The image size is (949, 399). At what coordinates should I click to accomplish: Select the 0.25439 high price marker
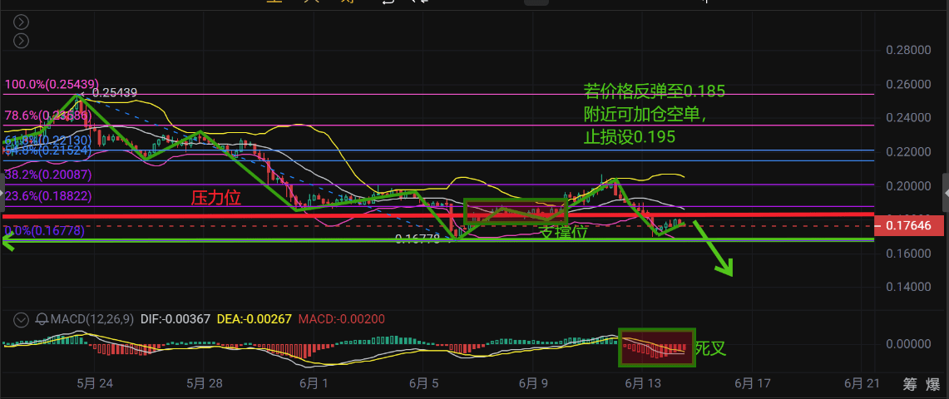pyautogui.click(x=116, y=93)
